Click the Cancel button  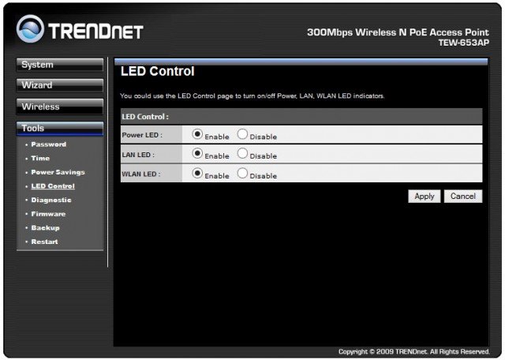point(462,196)
